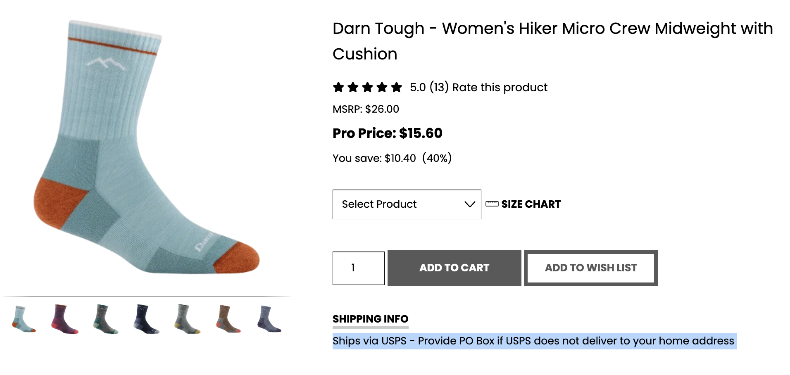Click the ADD TO CART button

click(454, 268)
